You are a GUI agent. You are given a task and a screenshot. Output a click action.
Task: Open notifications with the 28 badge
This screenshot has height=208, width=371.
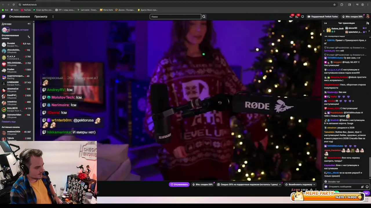coord(291,16)
